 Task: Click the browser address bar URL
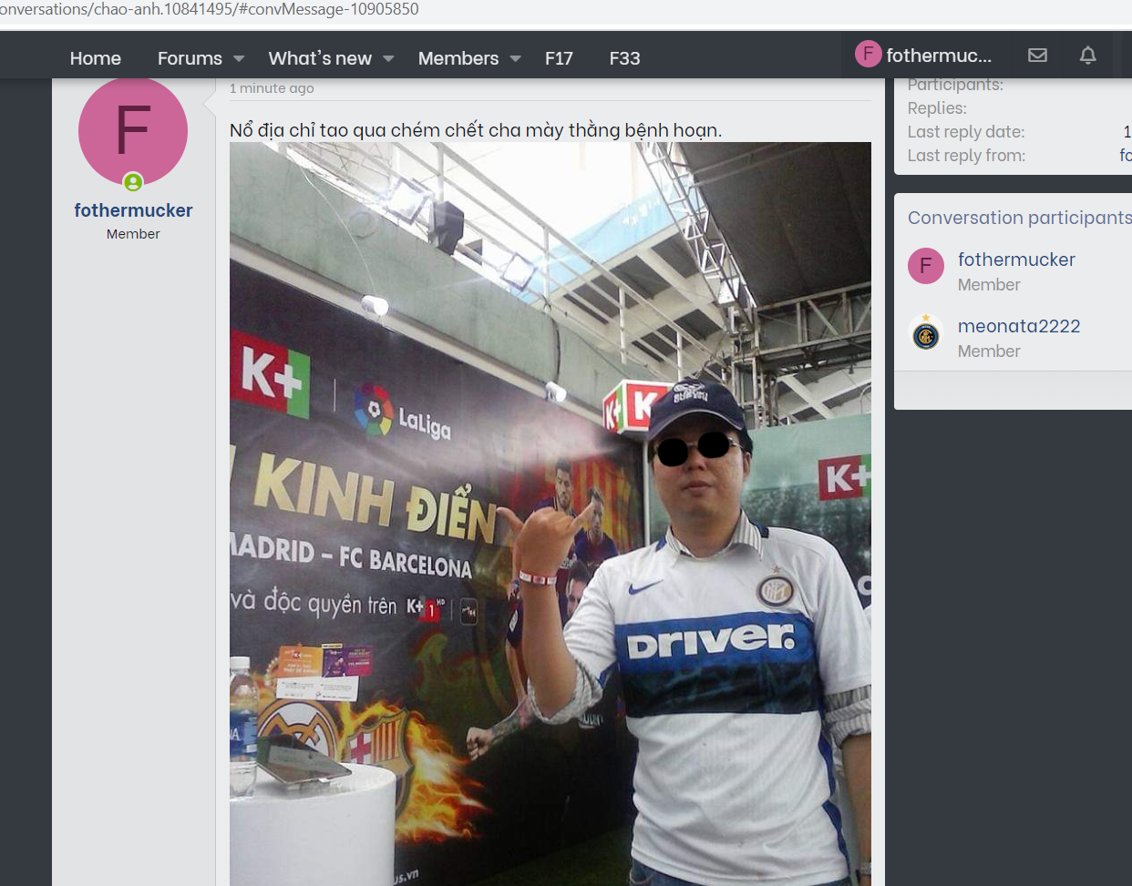[x=210, y=10]
